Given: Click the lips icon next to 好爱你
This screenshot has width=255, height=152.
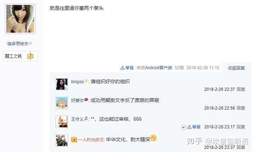Looking at the screenshot, I should 86,99.
